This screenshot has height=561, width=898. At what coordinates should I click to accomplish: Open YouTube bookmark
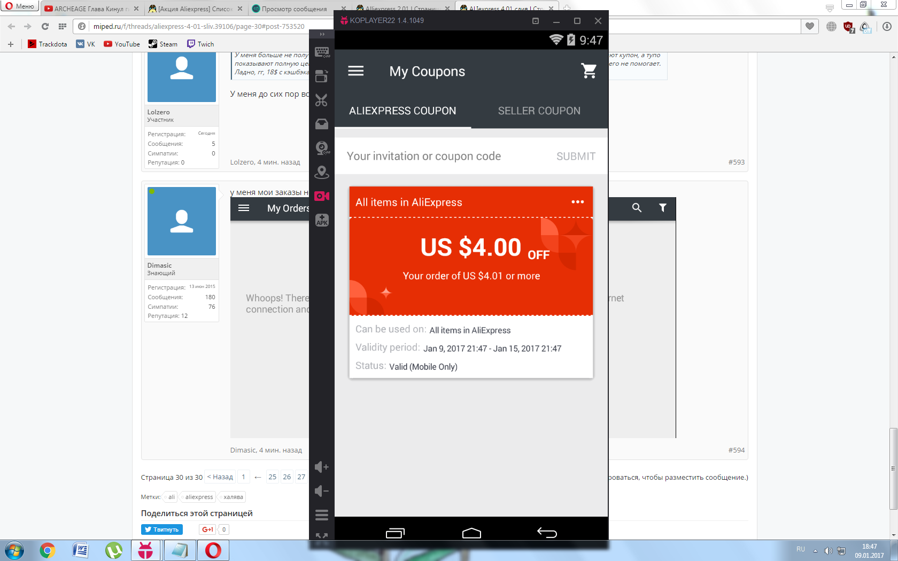coord(122,44)
